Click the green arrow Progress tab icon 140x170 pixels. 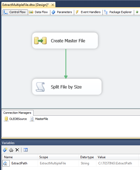point(137,12)
